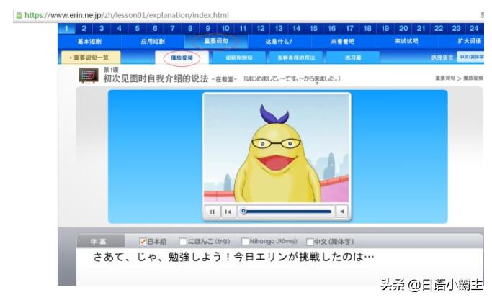Screen dimensions: 492x300
Task: Open the 来试试吧 section
Action: point(406,42)
